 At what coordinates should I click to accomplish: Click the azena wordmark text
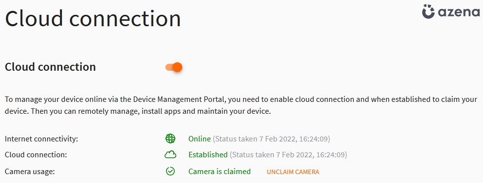tap(459, 12)
